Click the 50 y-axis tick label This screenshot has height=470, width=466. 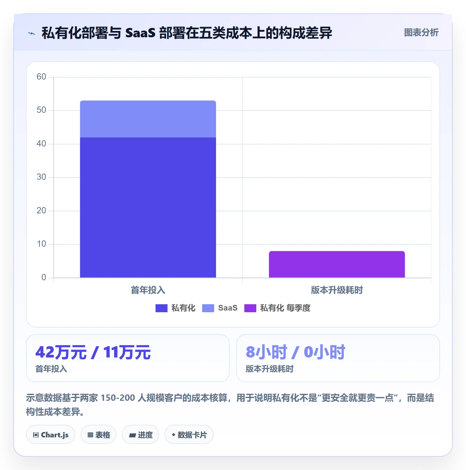(x=41, y=110)
